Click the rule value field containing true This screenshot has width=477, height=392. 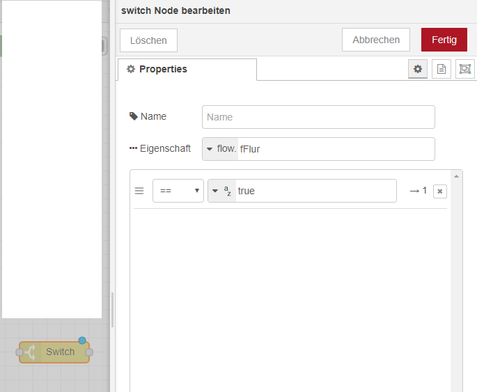pyautogui.click(x=315, y=191)
